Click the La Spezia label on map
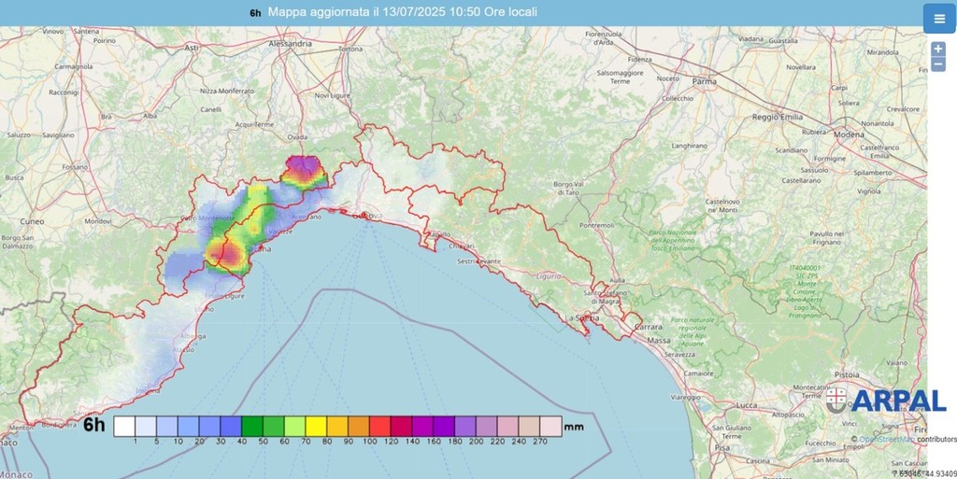957x479 pixels. (584, 318)
